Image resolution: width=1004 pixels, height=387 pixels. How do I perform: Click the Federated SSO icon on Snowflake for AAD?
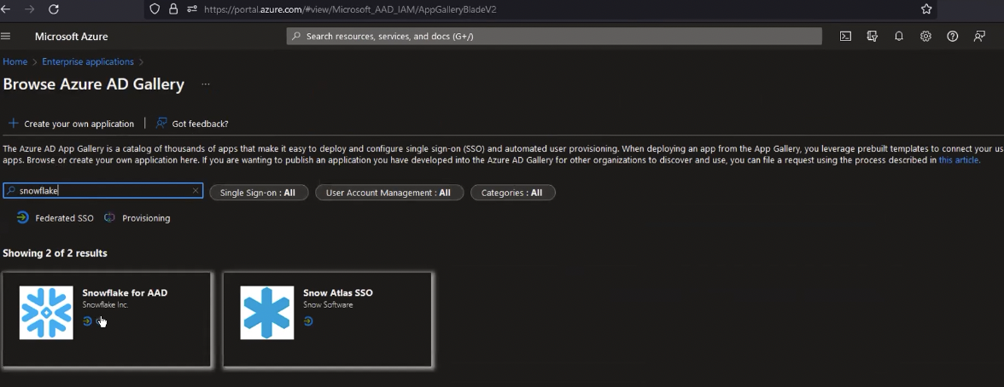point(87,321)
